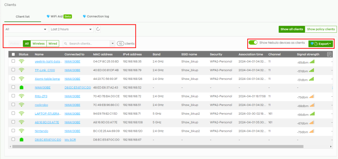This screenshot has width=338, height=159.
Task: Tick the checkbox for Nintendo row
Action: click(13, 131)
